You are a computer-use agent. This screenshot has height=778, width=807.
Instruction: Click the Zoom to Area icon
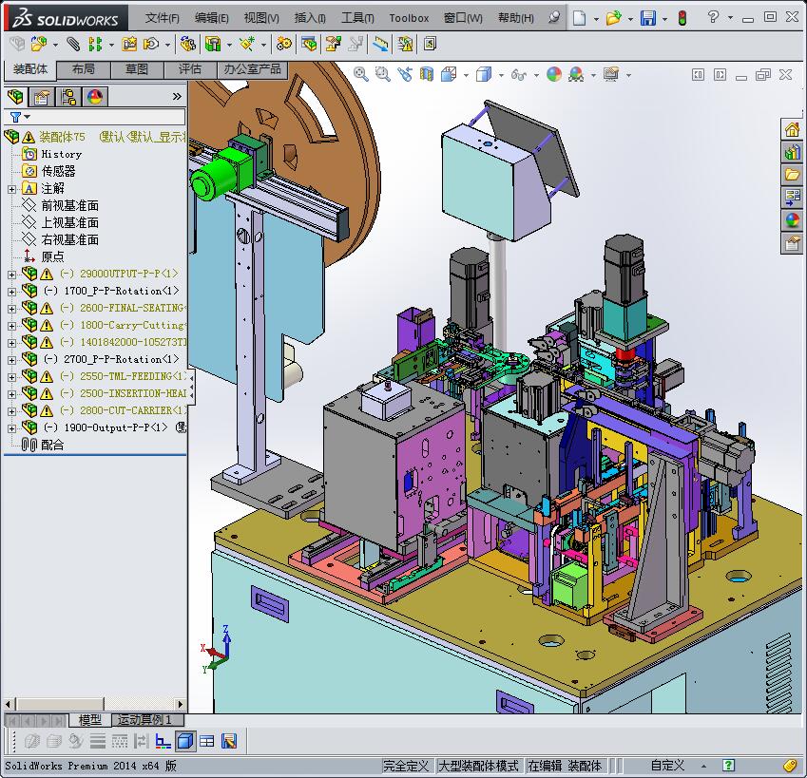point(382,74)
